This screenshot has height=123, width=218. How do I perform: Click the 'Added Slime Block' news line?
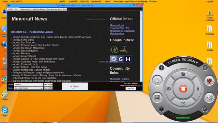click(x=22, y=40)
